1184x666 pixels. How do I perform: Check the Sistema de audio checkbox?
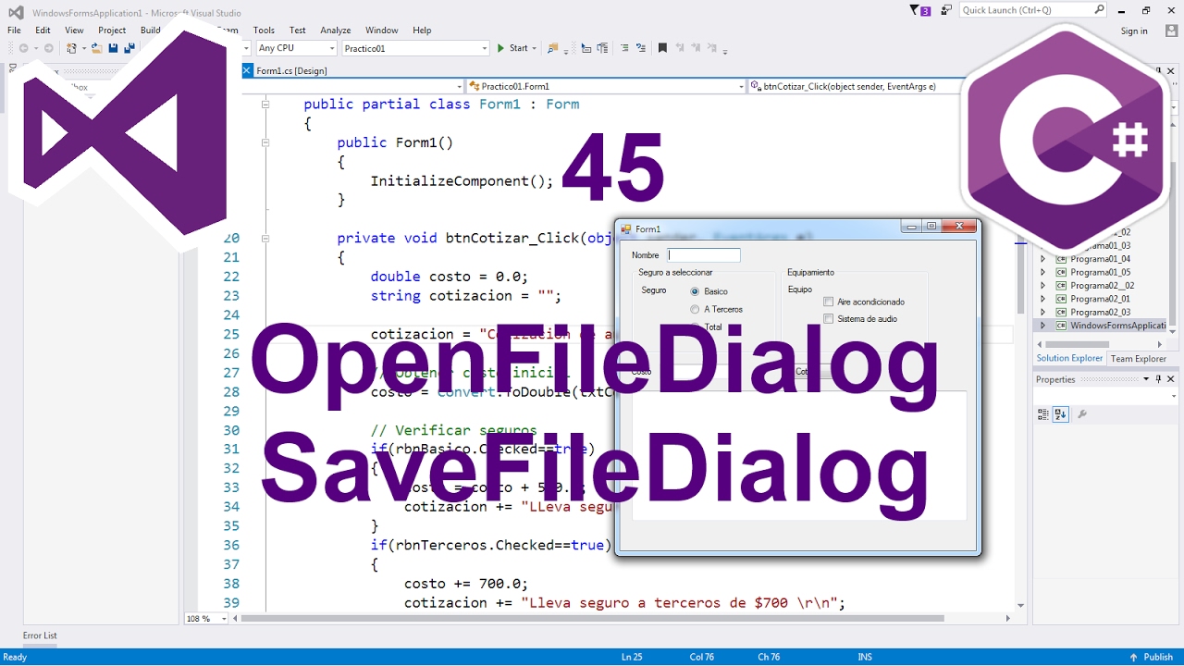829,319
